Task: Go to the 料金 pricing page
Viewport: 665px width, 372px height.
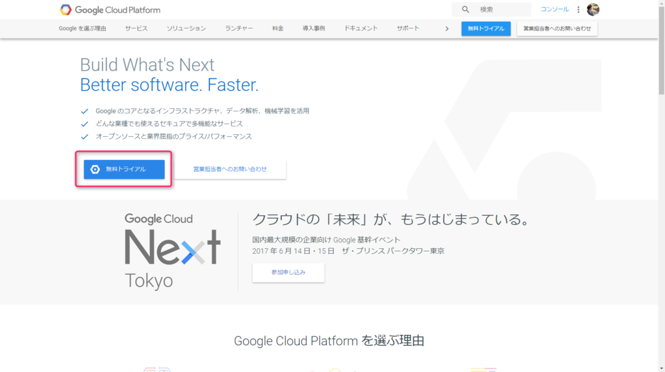Action: point(278,29)
